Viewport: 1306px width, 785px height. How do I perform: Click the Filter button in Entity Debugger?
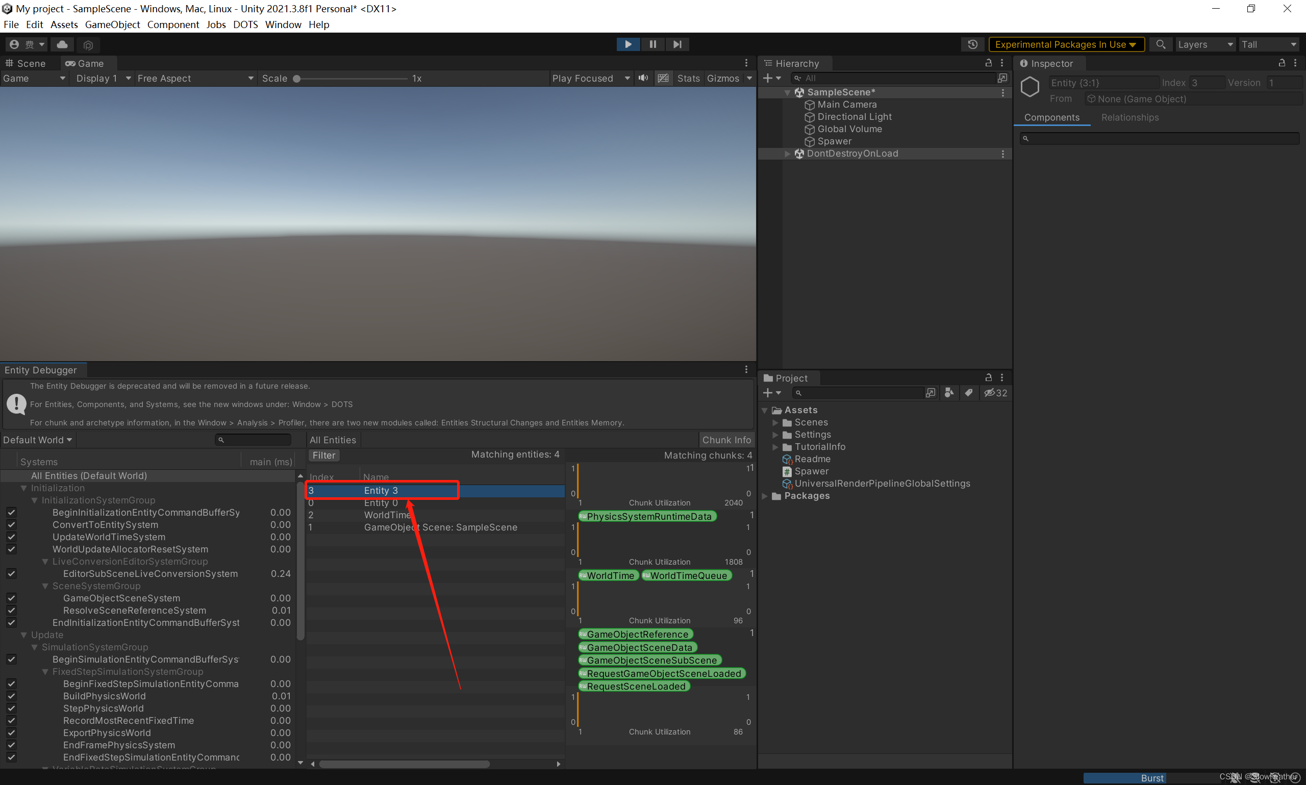click(324, 455)
